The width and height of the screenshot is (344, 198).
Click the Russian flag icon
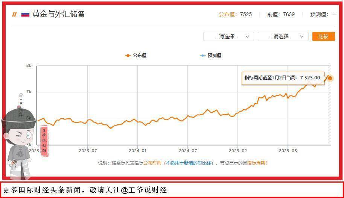tap(25, 14)
